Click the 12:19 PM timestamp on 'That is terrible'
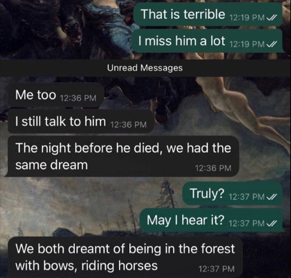This screenshot has height=278, width=291. point(247,18)
